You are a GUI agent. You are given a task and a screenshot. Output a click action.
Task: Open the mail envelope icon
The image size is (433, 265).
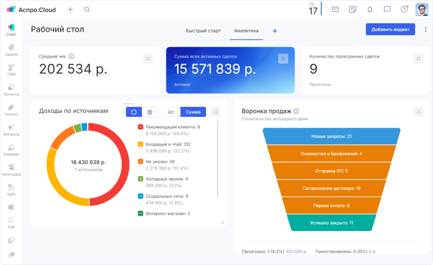(x=335, y=9)
